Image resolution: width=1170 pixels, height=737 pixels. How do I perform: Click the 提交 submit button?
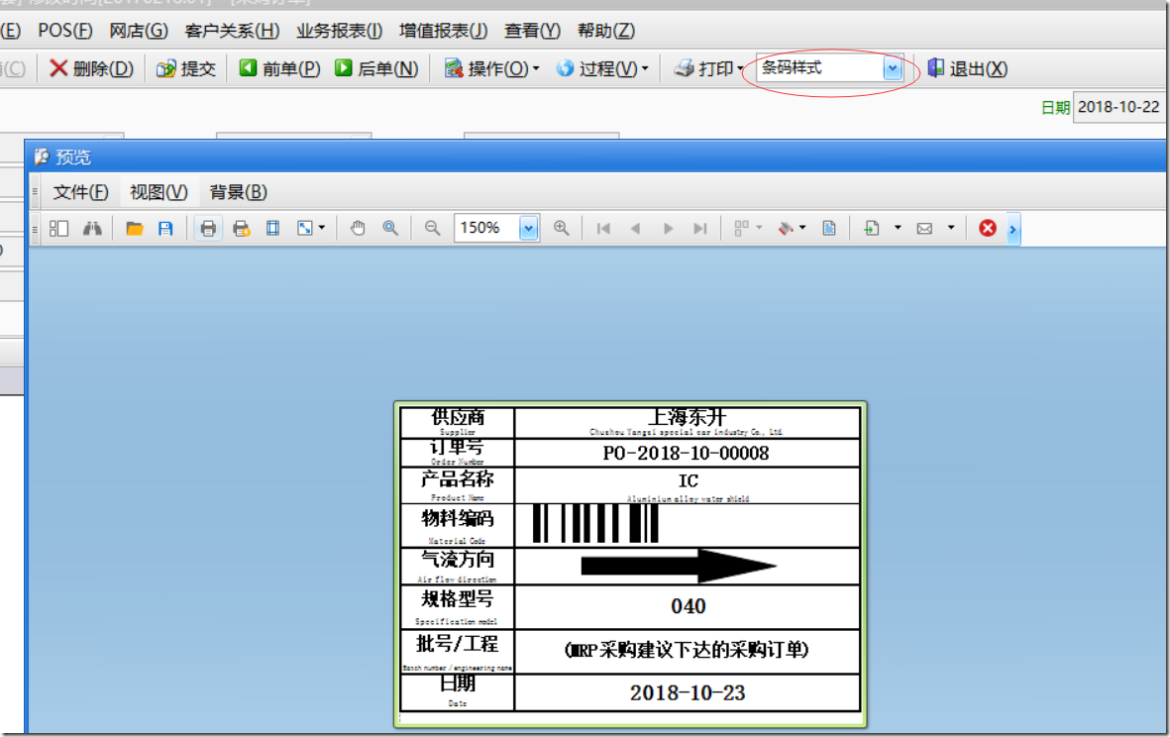(x=186, y=68)
